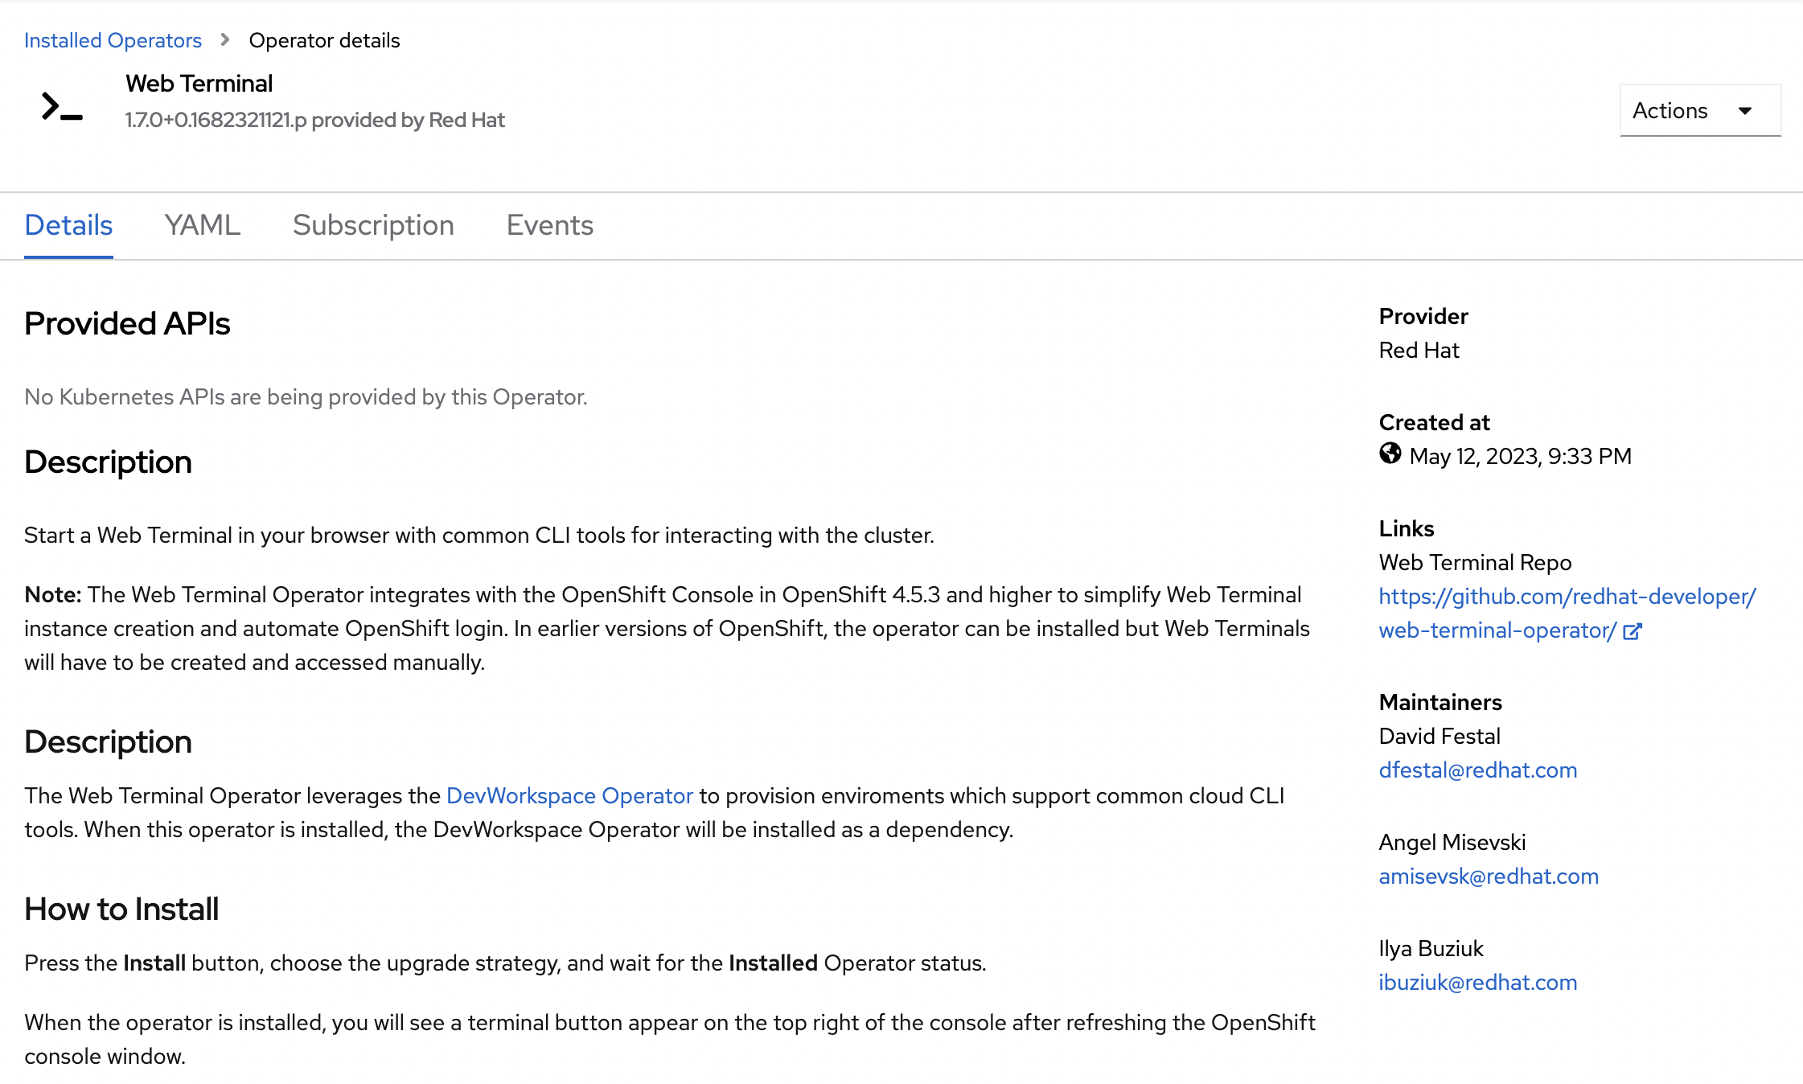Screen dimensions: 1803x1084
Task: Click the Web Terminal operator logo icon
Action: click(x=62, y=107)
